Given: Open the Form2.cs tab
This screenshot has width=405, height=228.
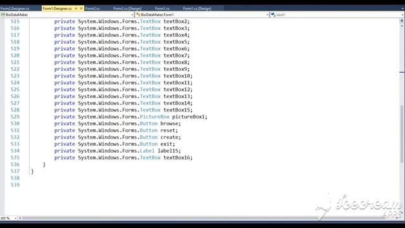Looking at the screenshot, I should tap(92, 8).
